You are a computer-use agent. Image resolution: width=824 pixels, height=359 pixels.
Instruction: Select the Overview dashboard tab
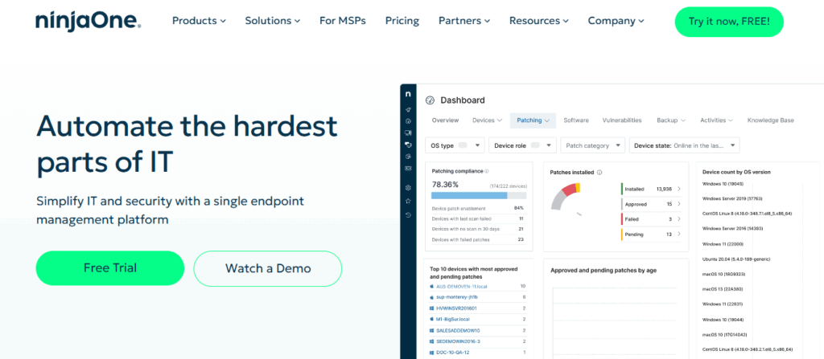pos(445,120)
